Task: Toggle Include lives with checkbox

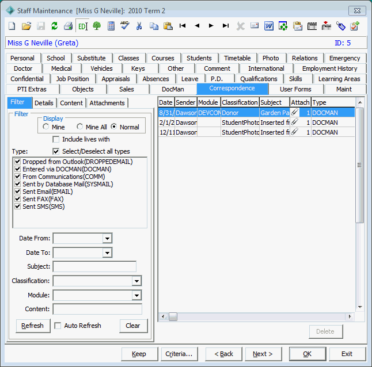Action: click(56, 139)
